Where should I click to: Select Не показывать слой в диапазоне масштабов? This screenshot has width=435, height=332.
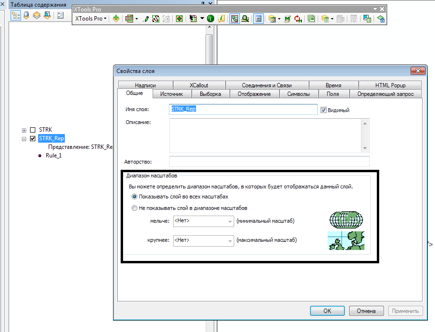[135, 208]
